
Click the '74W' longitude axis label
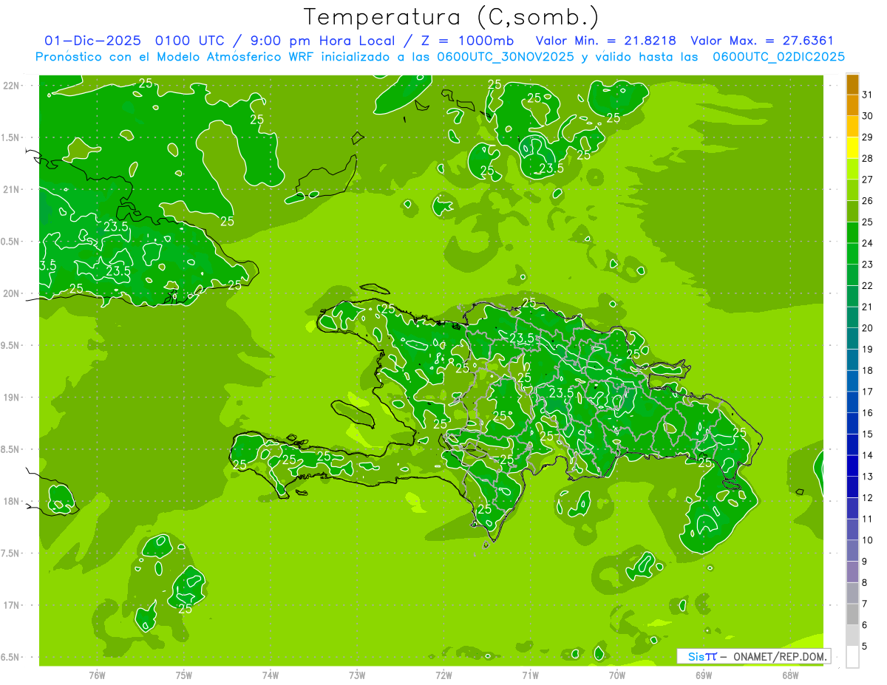pos(271,675)
